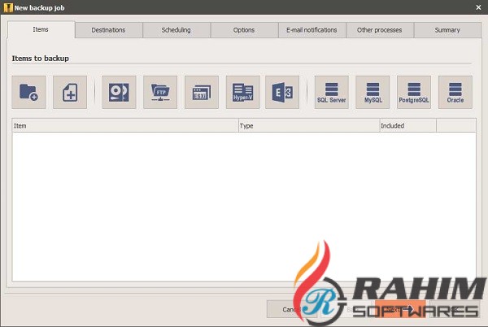Add a MySQL database backup
This screenshot has width=488, height=327.
(373, 92)
